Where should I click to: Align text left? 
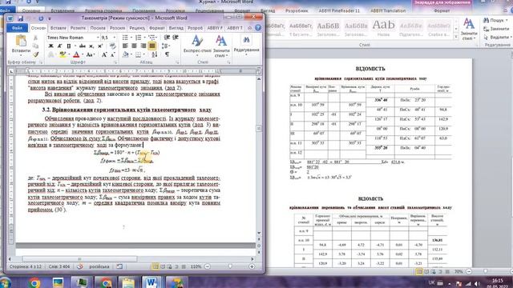(125, 46)
